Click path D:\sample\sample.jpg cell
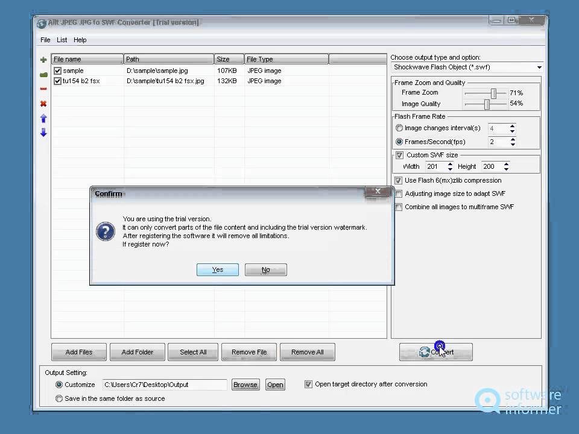The height and width of the screenshot is (434, 579). [x=157, y=71]
